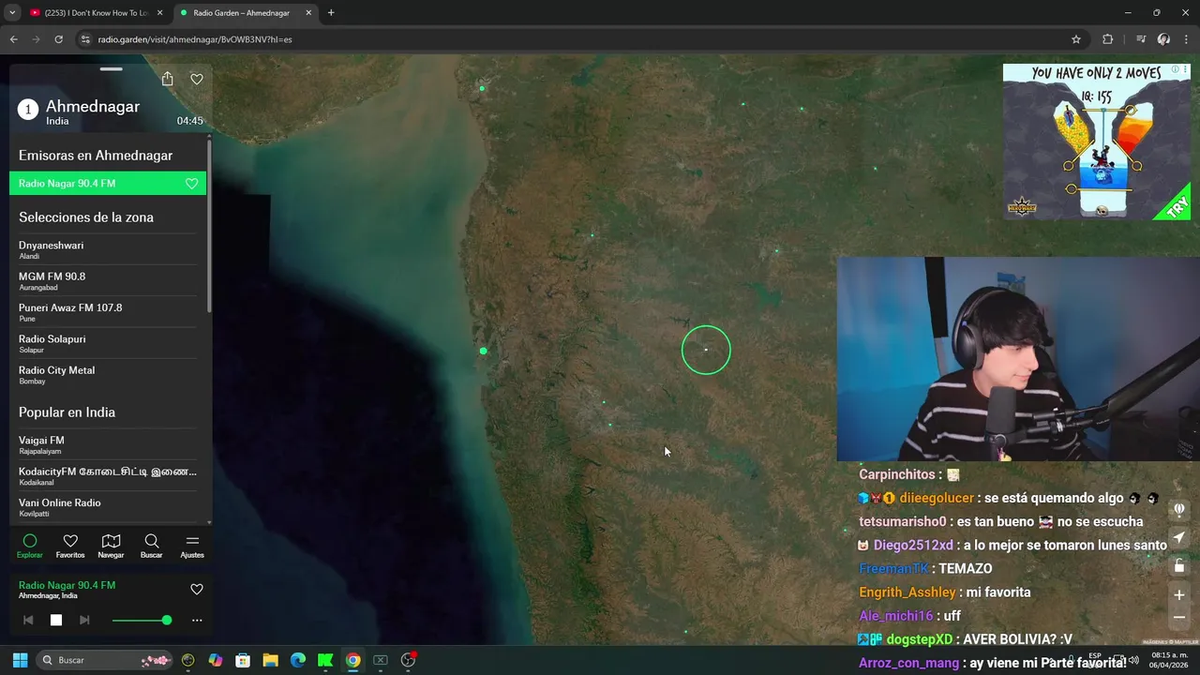Open a new browser tab
Screen dimensions: 1200x675
331,13
